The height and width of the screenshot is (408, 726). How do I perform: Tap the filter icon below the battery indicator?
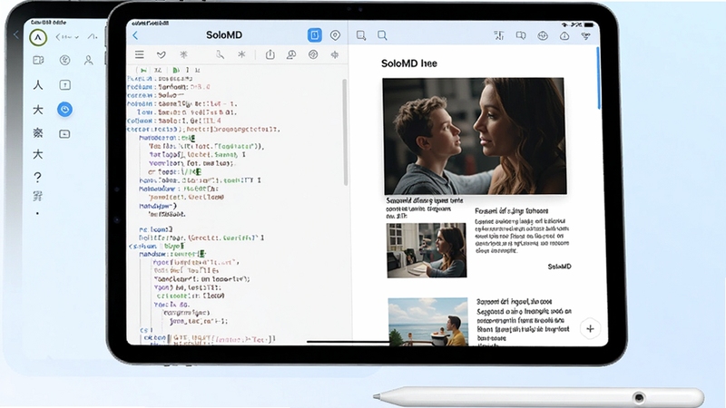(x=586, y=35)
